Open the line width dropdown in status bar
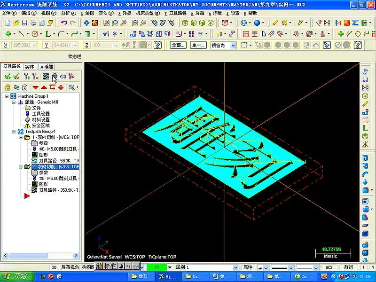The height and width of the screenshot is (282, 376). (316, 267)
